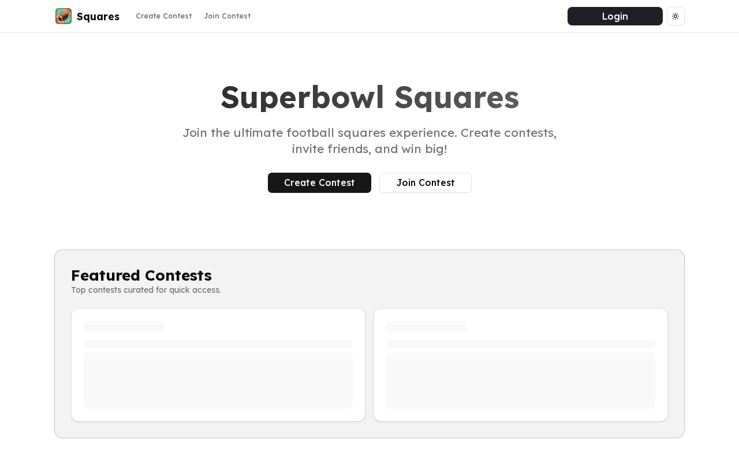
Task: Click the second card's title placeholder bar
Action: 427,327
